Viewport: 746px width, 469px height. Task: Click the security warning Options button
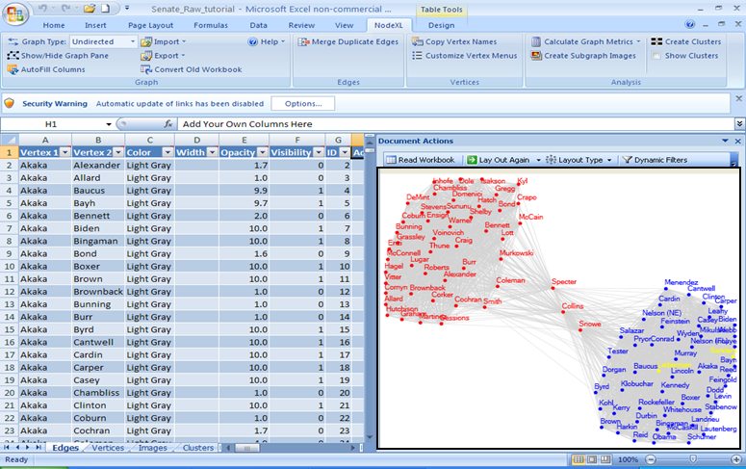pyautogui.click(x=303, y=103)
